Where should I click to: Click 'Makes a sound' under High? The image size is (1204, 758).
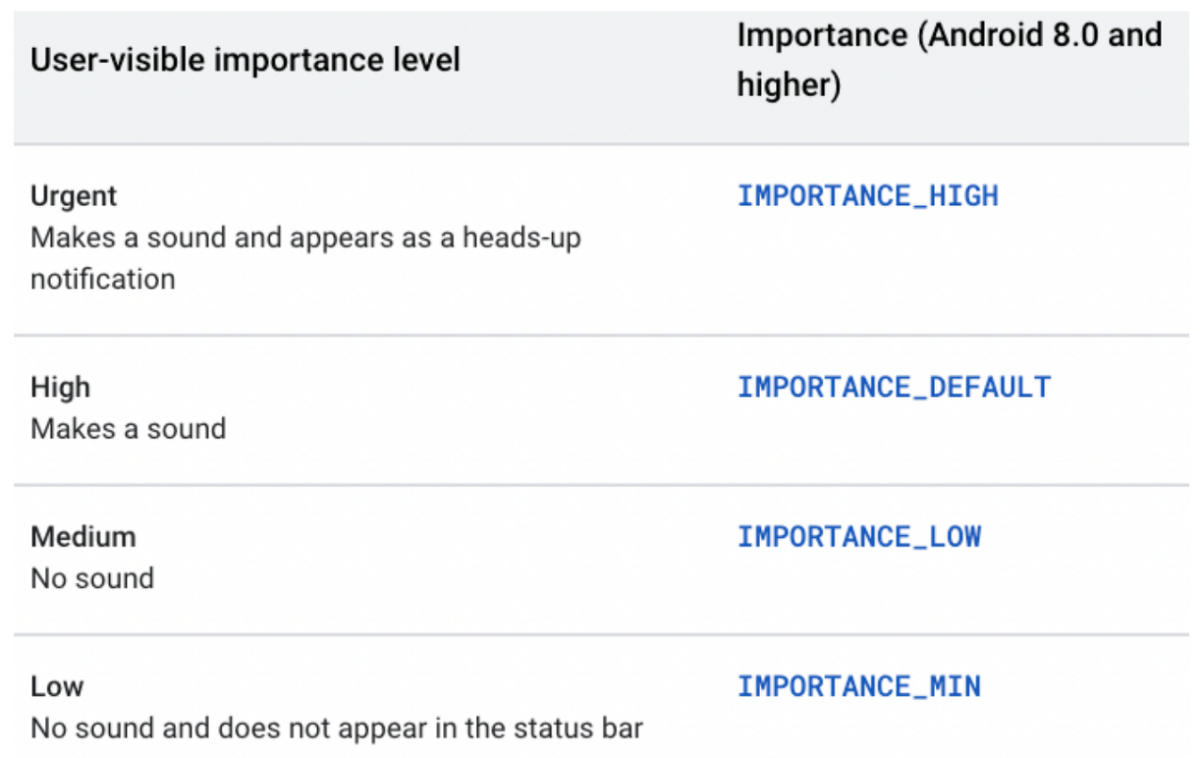click(x=129, y=429)
